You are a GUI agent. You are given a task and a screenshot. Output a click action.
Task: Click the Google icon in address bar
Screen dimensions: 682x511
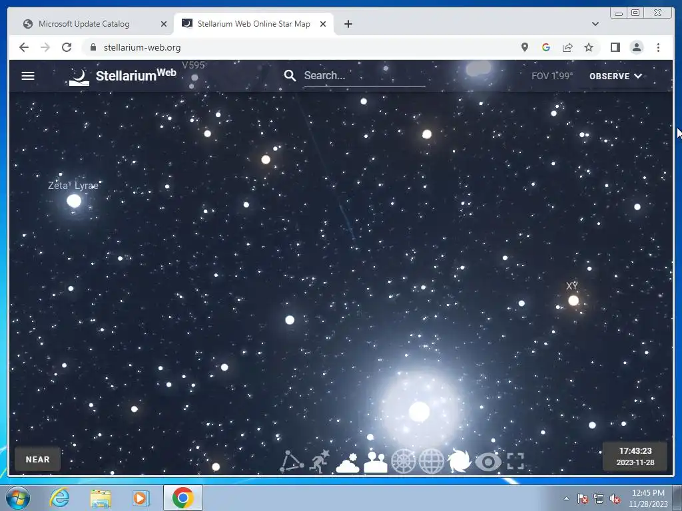tap(546, 47)
